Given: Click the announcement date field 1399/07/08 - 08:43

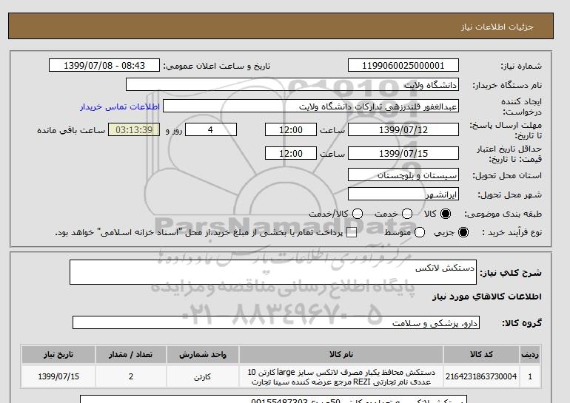Looking at the screenshot, I should point(104,65).
